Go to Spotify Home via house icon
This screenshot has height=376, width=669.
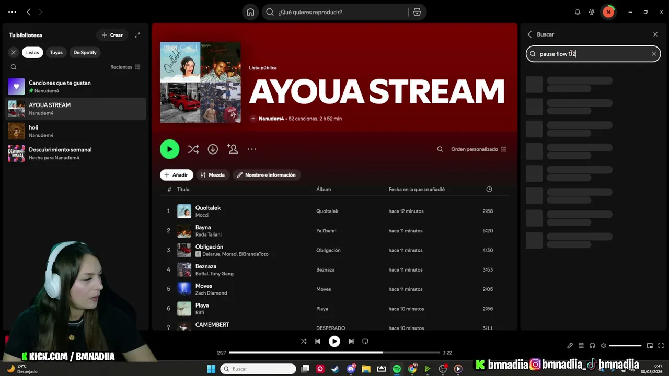(250, 12)
